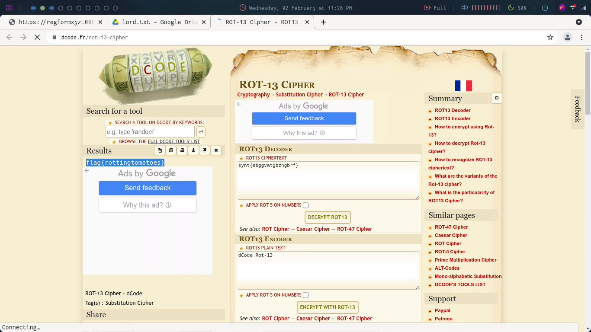Collapse the Summary panel toggle icon
The width and height of the screenshot is (591, 332).
[x=497, y=98]
